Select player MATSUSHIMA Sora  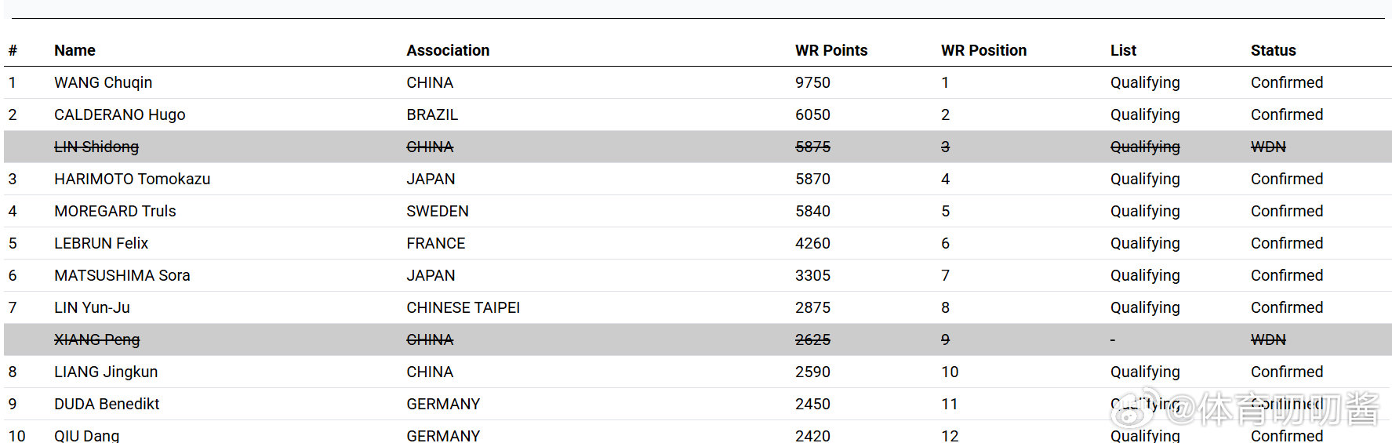(122, 275)
